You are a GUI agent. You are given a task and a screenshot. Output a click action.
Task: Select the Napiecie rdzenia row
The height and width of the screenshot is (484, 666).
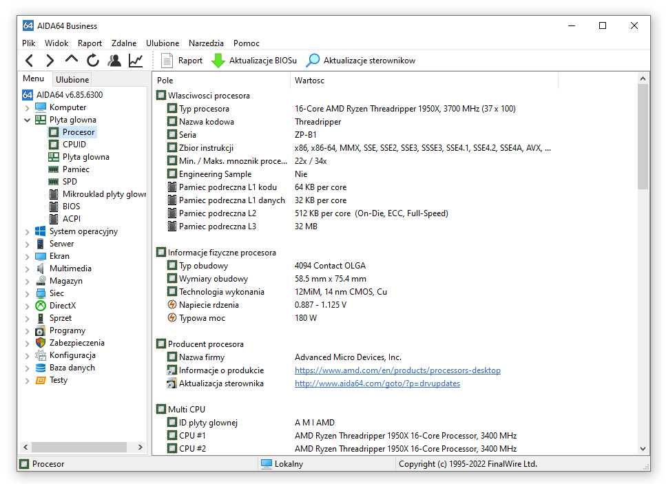pos(357,305)
